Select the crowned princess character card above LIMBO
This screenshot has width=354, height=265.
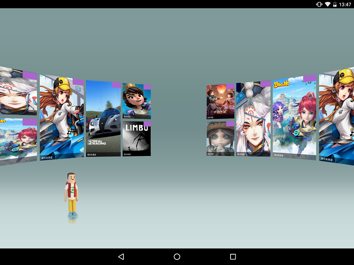(x=136, y=101)
